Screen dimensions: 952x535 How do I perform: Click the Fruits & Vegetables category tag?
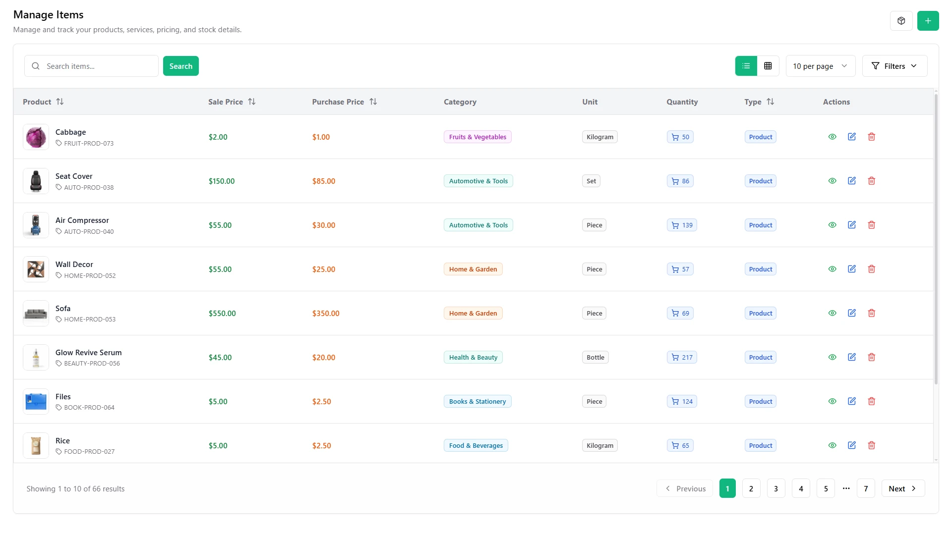tap(477, 137)
